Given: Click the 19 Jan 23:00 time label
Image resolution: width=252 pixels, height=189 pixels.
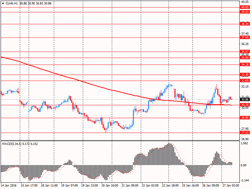Looking at the screenshot, I should tap(90, 186).
